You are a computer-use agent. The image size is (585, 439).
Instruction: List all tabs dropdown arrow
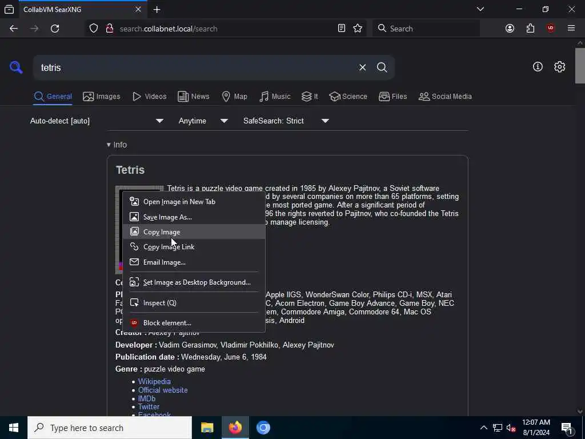(x=480, y=9)
